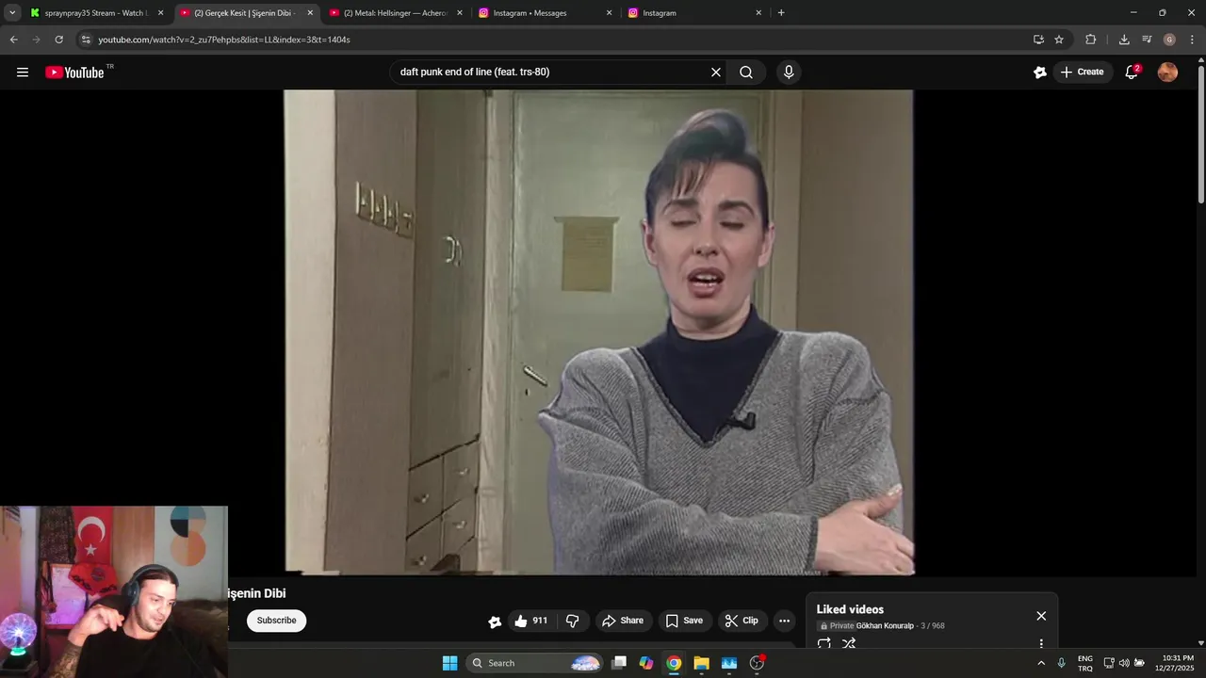Expand hidden system tray icons

pyautogui.click(x=1041, y=663)
